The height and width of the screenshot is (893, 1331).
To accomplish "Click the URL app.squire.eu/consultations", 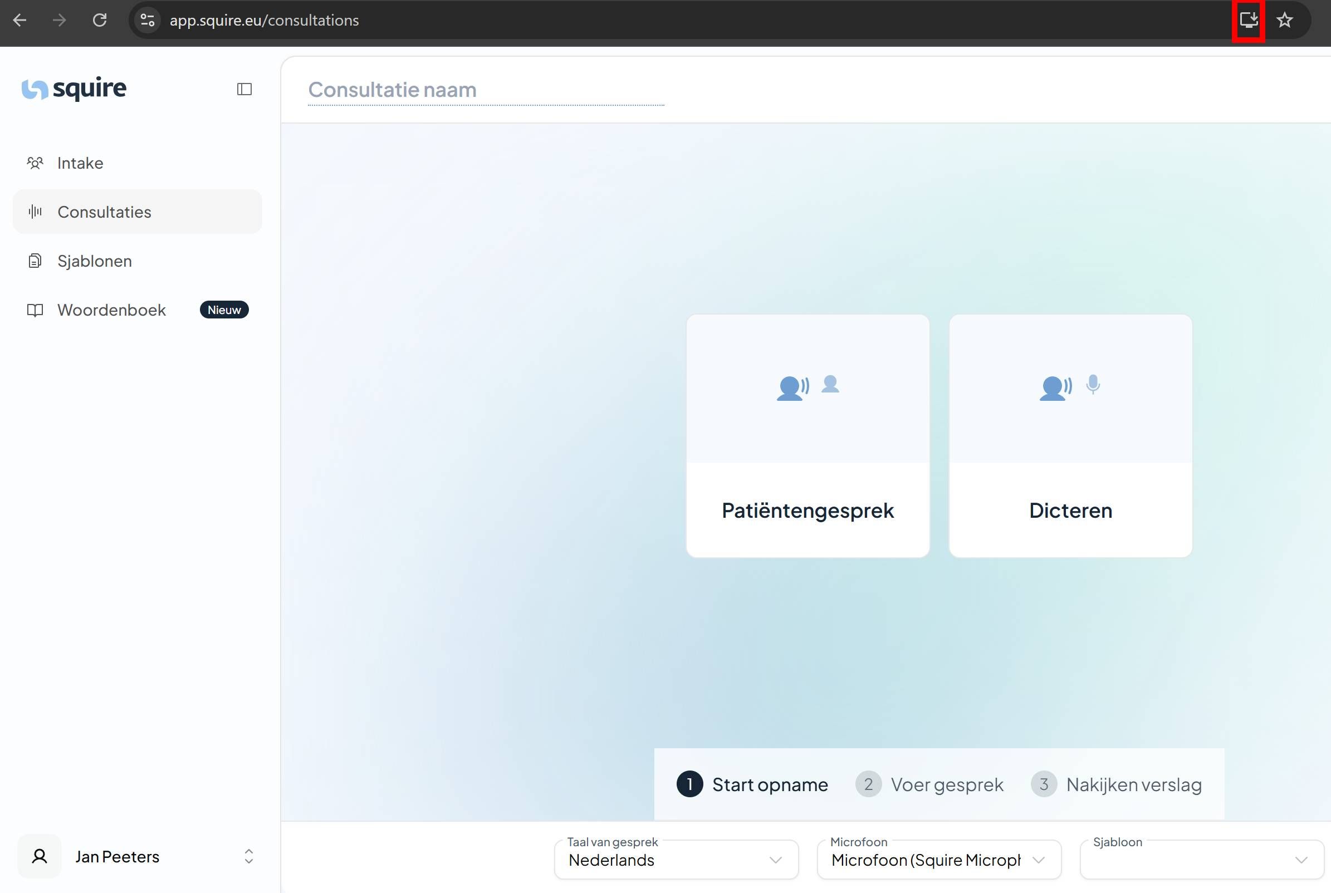I will coord(265,21).
